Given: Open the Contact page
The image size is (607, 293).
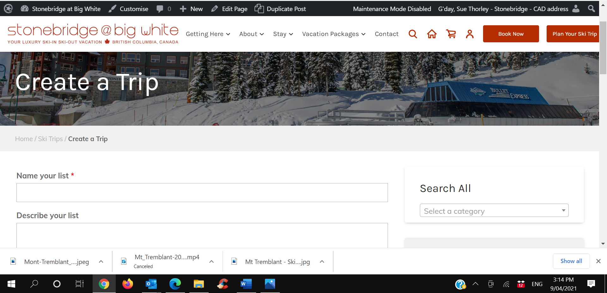Looking at the screenshot, I should point(387,34).
